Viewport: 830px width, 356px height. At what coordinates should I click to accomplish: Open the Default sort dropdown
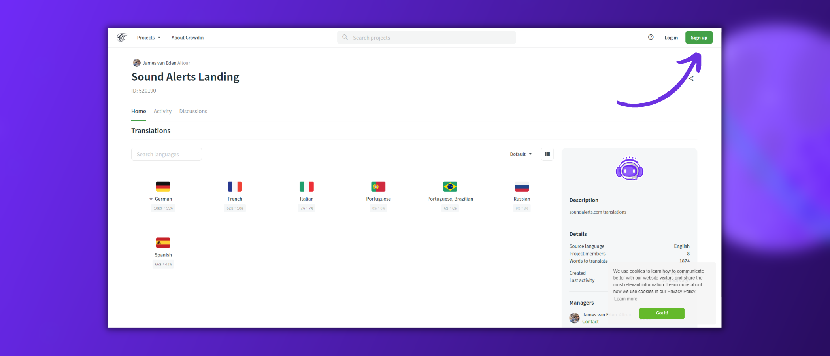click(521, 154)
